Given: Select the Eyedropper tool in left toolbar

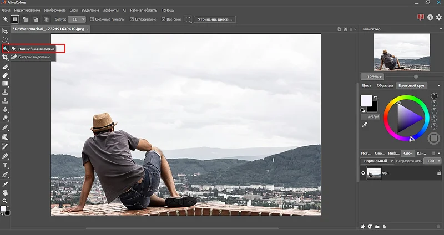Looking at the screenshot, I should click(5, 184).
